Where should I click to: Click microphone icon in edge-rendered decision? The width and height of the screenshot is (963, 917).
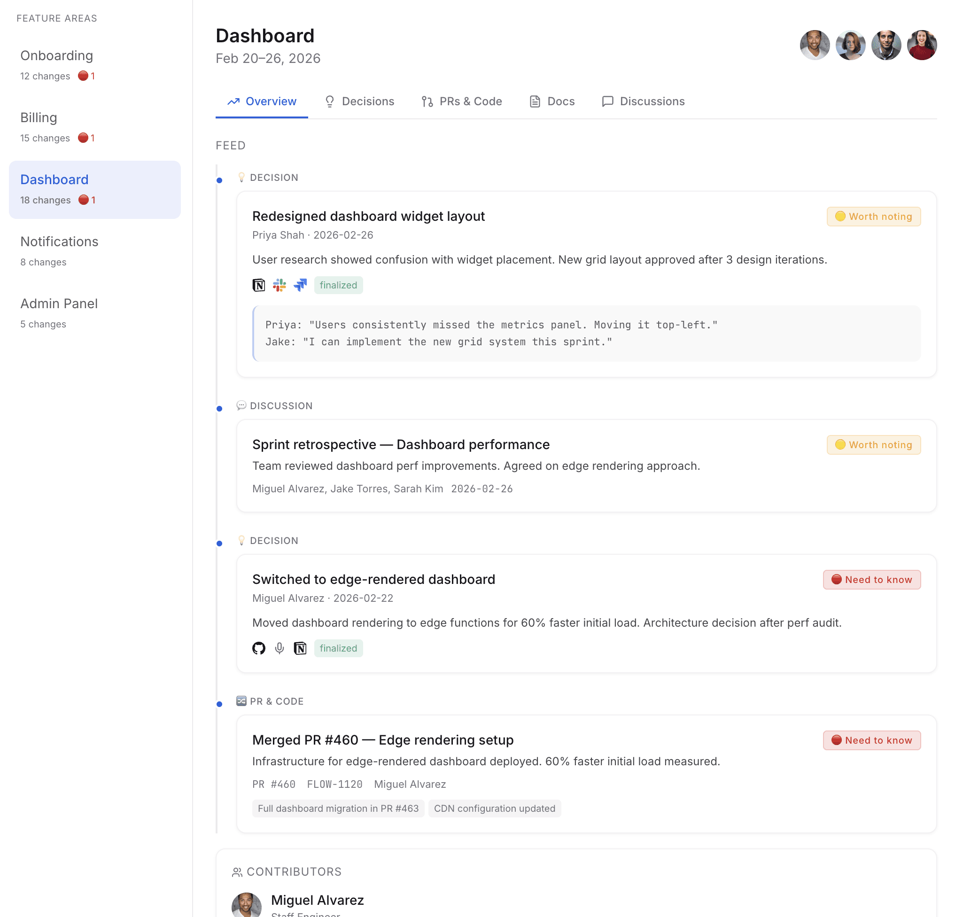tap(279, 648)
